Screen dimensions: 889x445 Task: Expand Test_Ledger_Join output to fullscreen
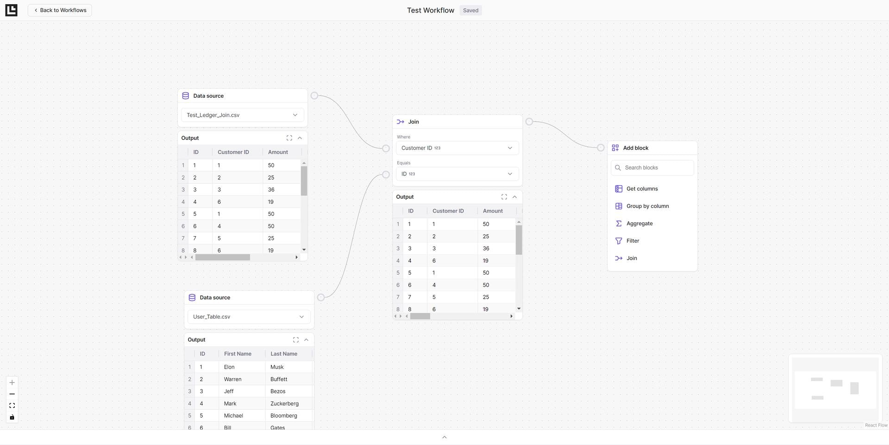[x=289, y=138]
